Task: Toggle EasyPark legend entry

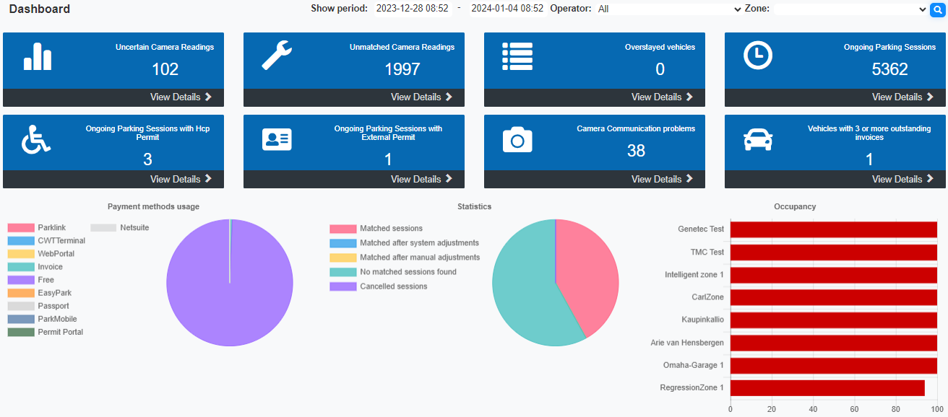Action: [x=40, y=293]
